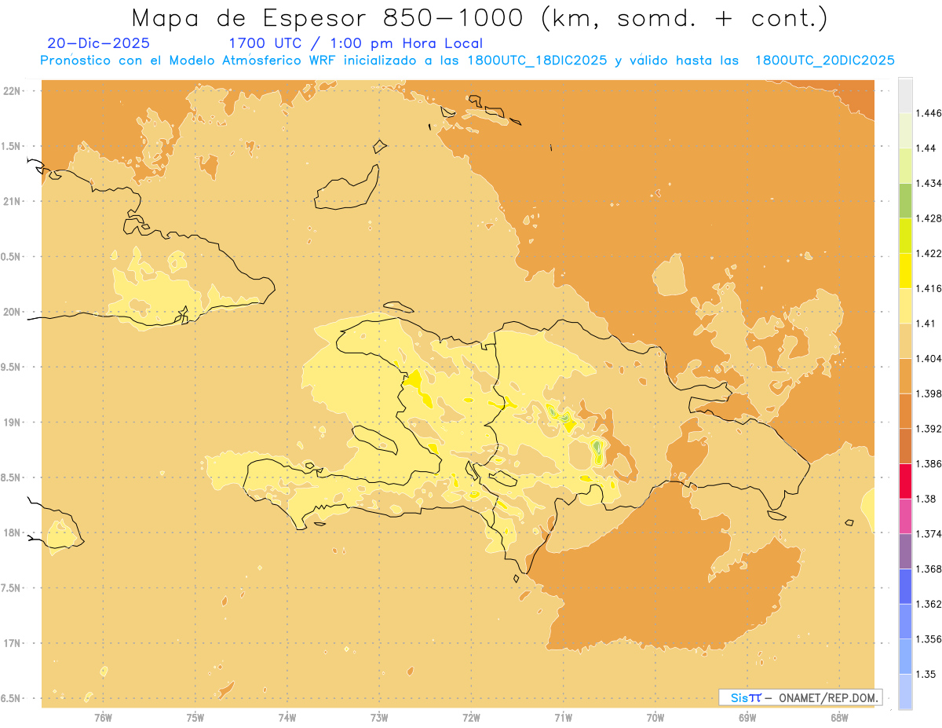
Task: Click the colorbar value "1.44"
Action: pos(927,148)
